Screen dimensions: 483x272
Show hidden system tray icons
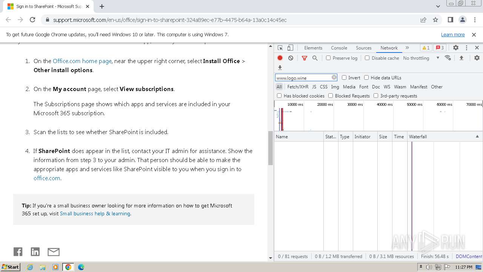click(x=421, y=267)
